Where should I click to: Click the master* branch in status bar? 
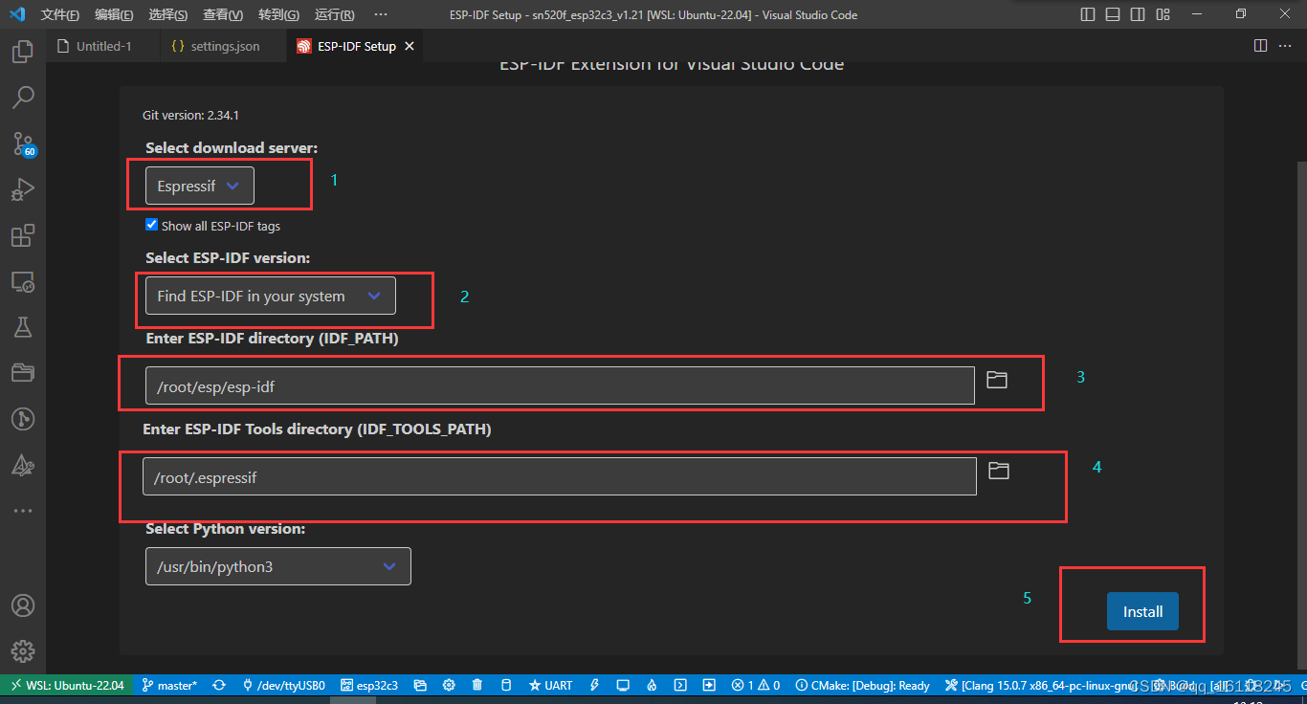click(x=169, y=685)
